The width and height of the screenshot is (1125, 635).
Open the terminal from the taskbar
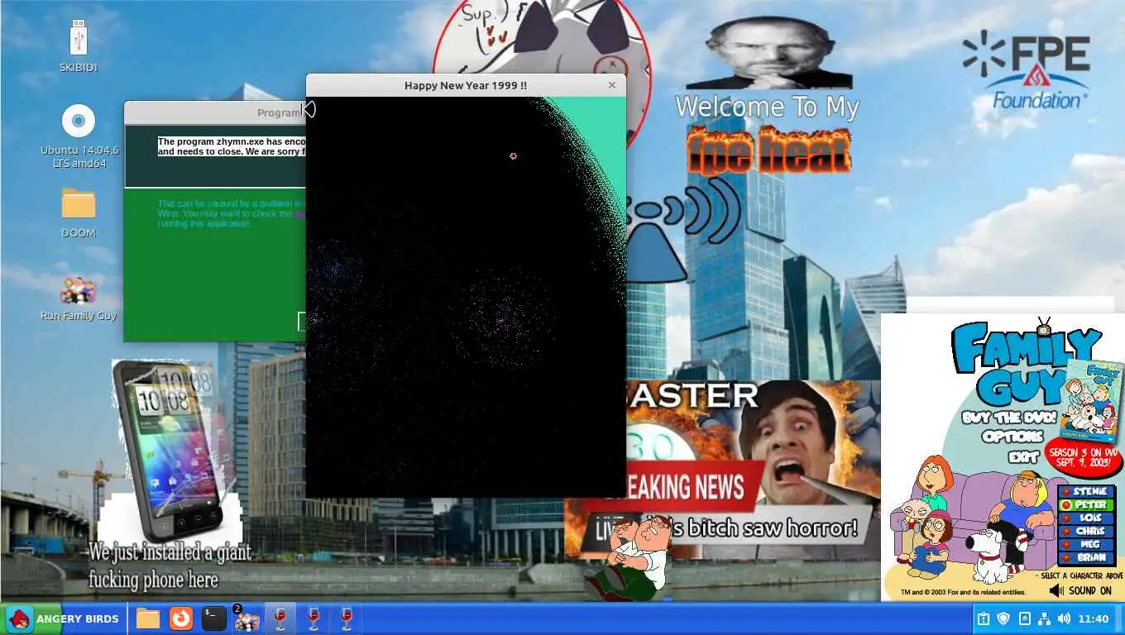(214, 618)
